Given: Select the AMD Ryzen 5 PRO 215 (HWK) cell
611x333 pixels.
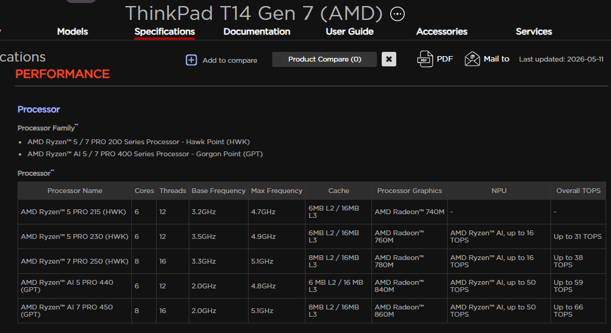Looking at the screenshot, I should click(75, 212).
